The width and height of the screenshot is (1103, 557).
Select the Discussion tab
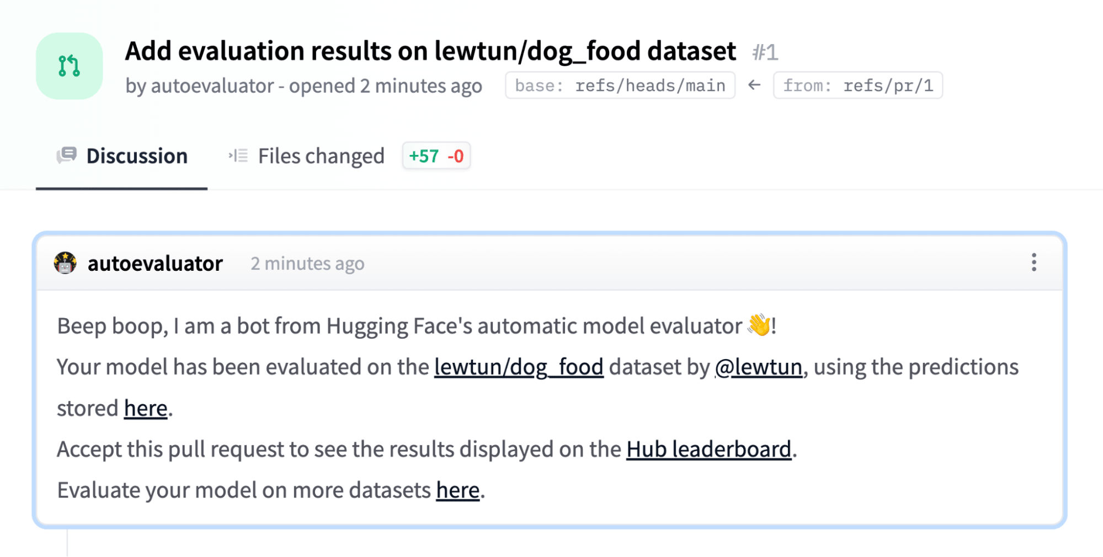coord(137,156)
